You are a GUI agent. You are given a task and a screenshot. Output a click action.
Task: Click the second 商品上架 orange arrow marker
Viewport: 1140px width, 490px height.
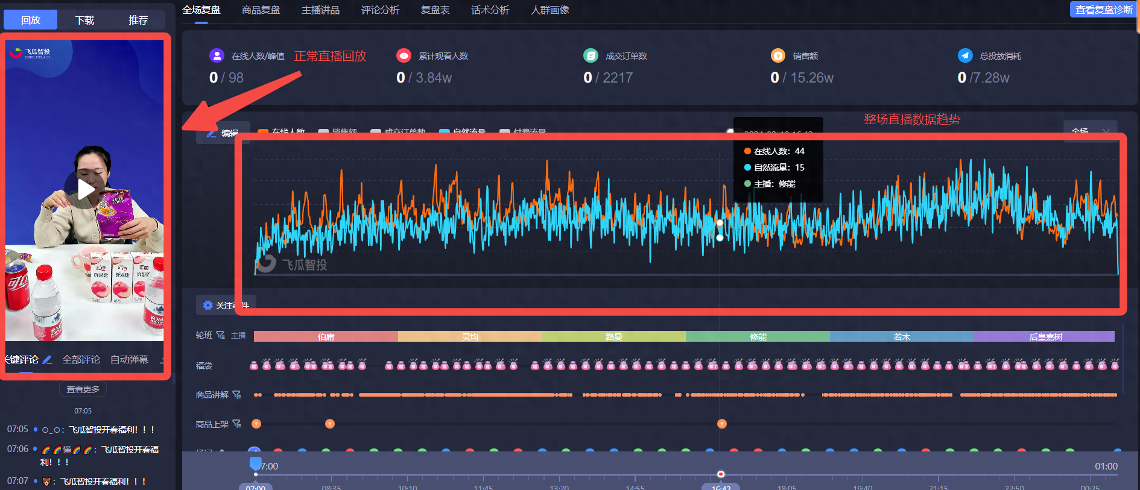click(x=330, y=424)
